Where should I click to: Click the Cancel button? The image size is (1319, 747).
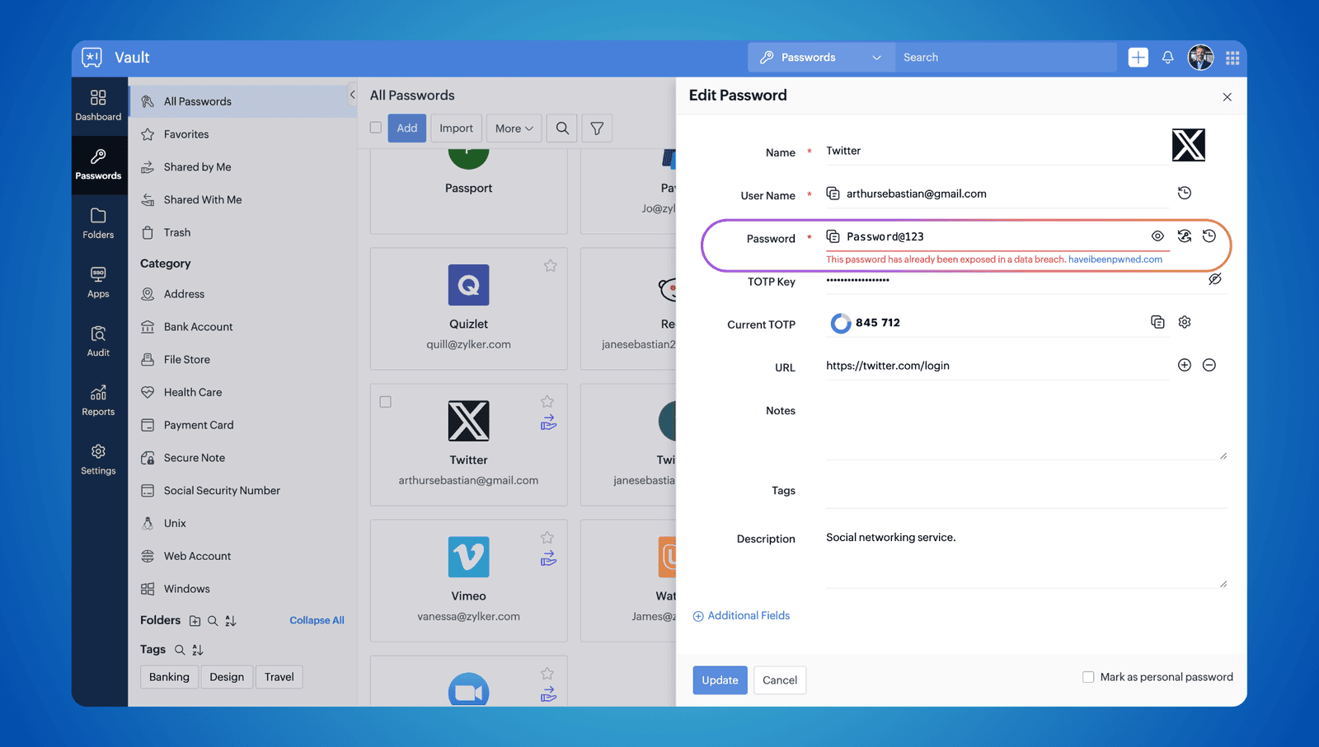[x=779, y=680]
